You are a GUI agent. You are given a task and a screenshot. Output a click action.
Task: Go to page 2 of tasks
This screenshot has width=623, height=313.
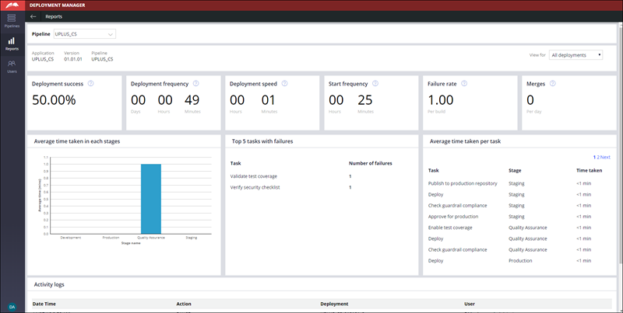598,157
